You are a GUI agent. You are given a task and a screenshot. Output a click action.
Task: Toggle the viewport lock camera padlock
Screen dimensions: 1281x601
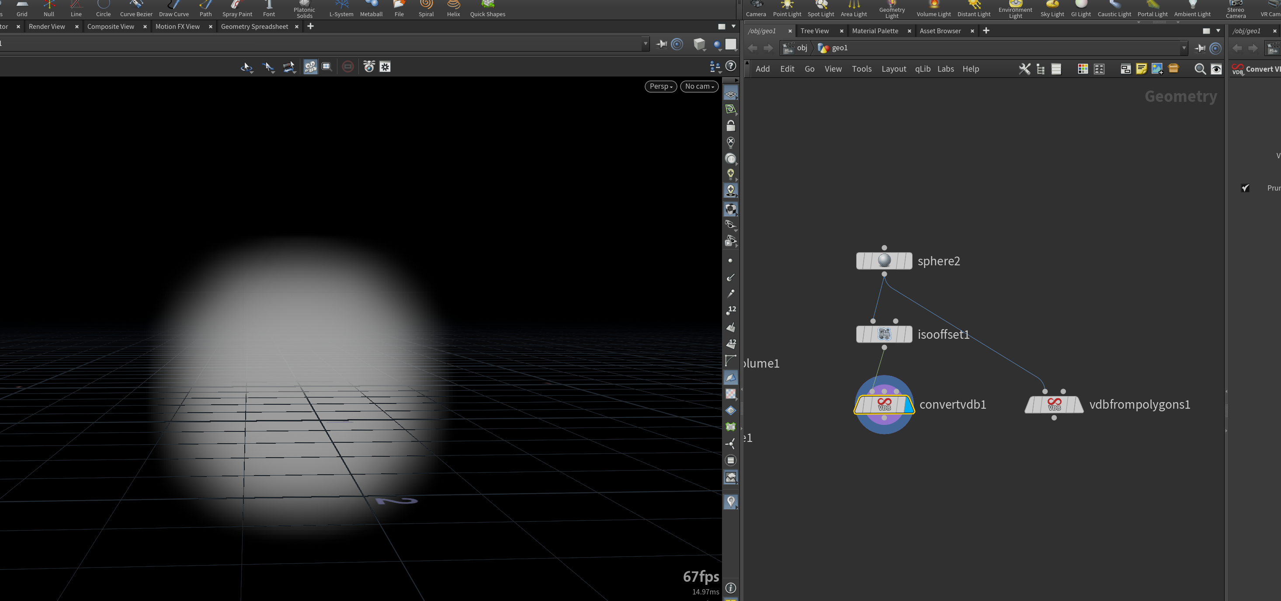tap(730, 125)
